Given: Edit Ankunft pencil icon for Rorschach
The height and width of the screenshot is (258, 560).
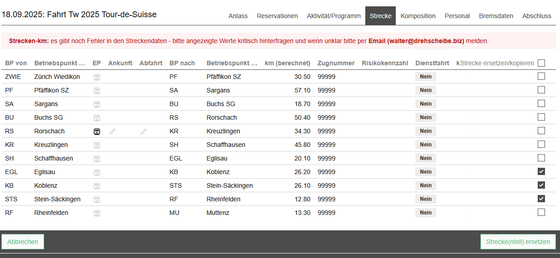Looking at the screenshot, I should coord(112,131).
